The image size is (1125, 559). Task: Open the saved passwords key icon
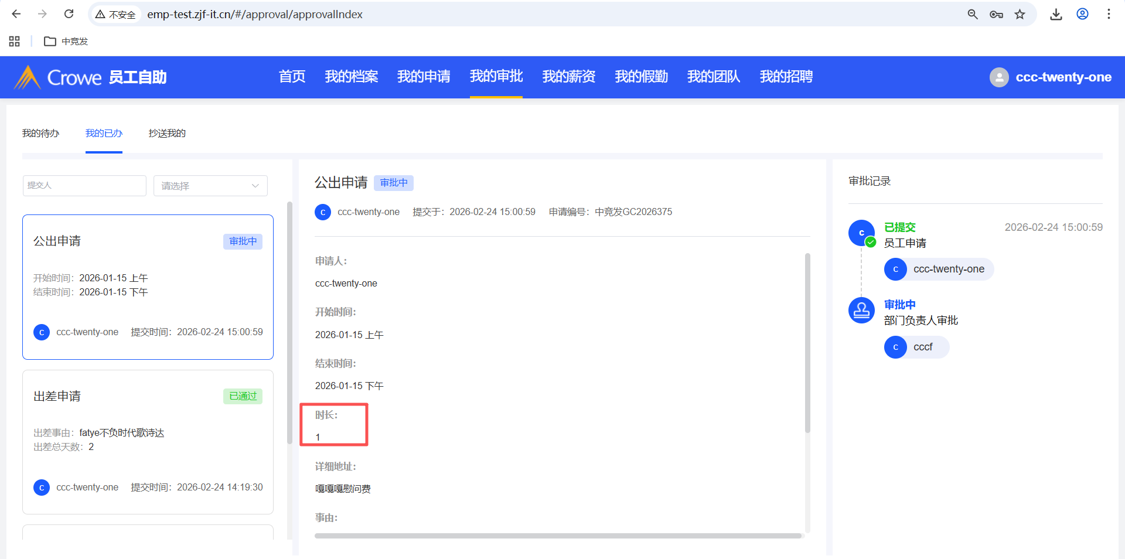click(x=996, y=14)
